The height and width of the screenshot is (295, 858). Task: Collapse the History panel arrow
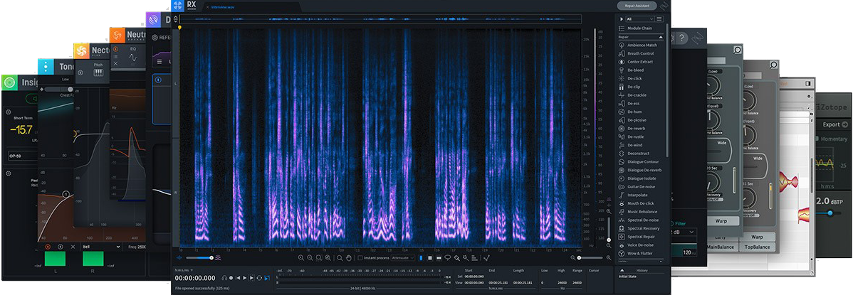click(622, 270)
